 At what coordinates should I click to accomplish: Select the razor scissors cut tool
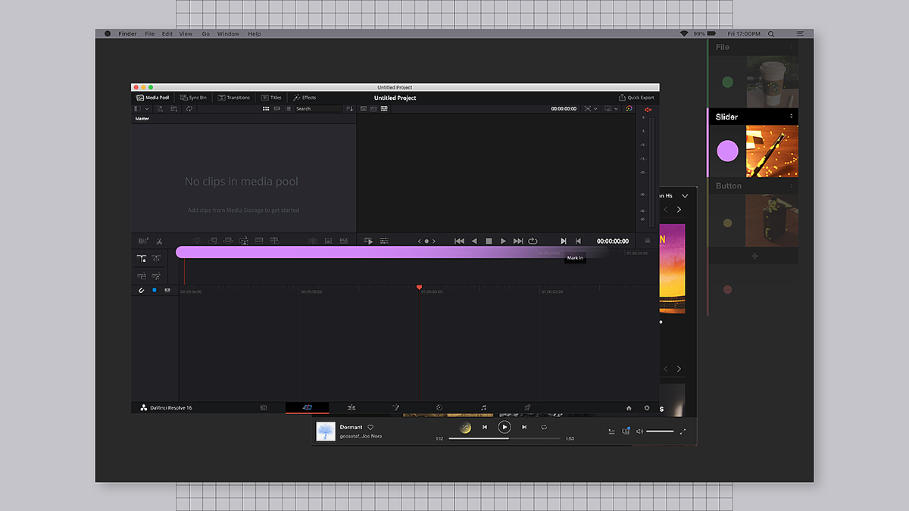[x=159, y=241]
